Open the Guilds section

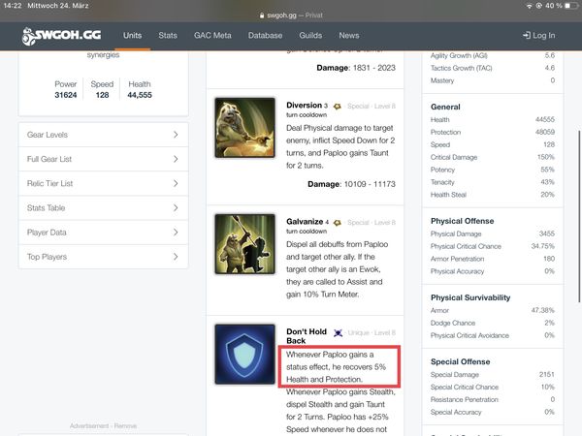click(310, 36)
